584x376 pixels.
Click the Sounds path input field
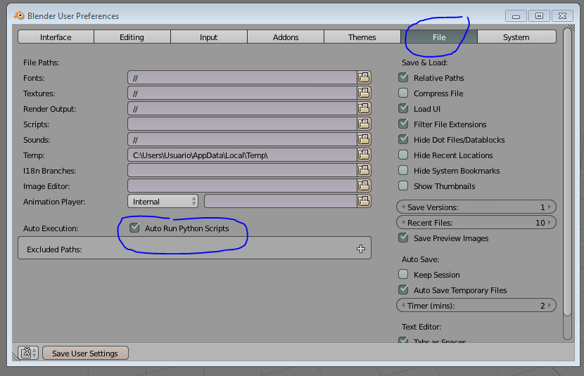[x=242, y=139]
